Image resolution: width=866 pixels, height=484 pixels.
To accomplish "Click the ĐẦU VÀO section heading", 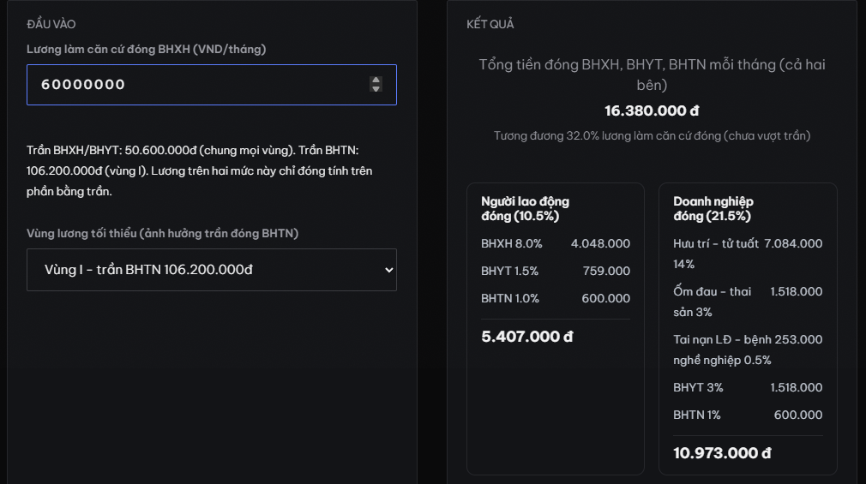I will [51, 24].
